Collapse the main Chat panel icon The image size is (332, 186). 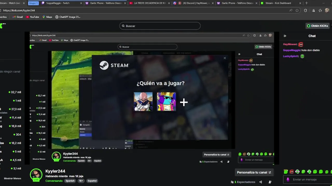point(285,36)
